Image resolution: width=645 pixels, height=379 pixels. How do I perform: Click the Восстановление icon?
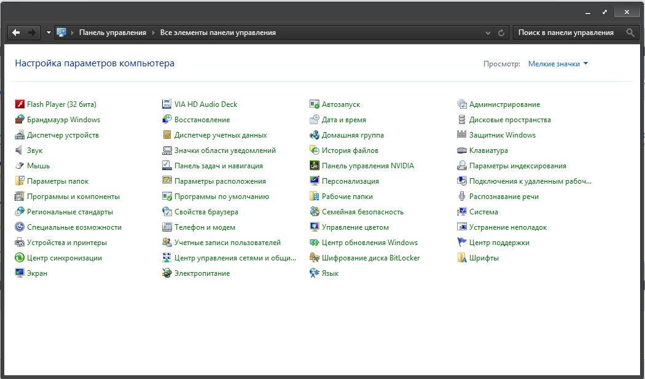(166, 120)
